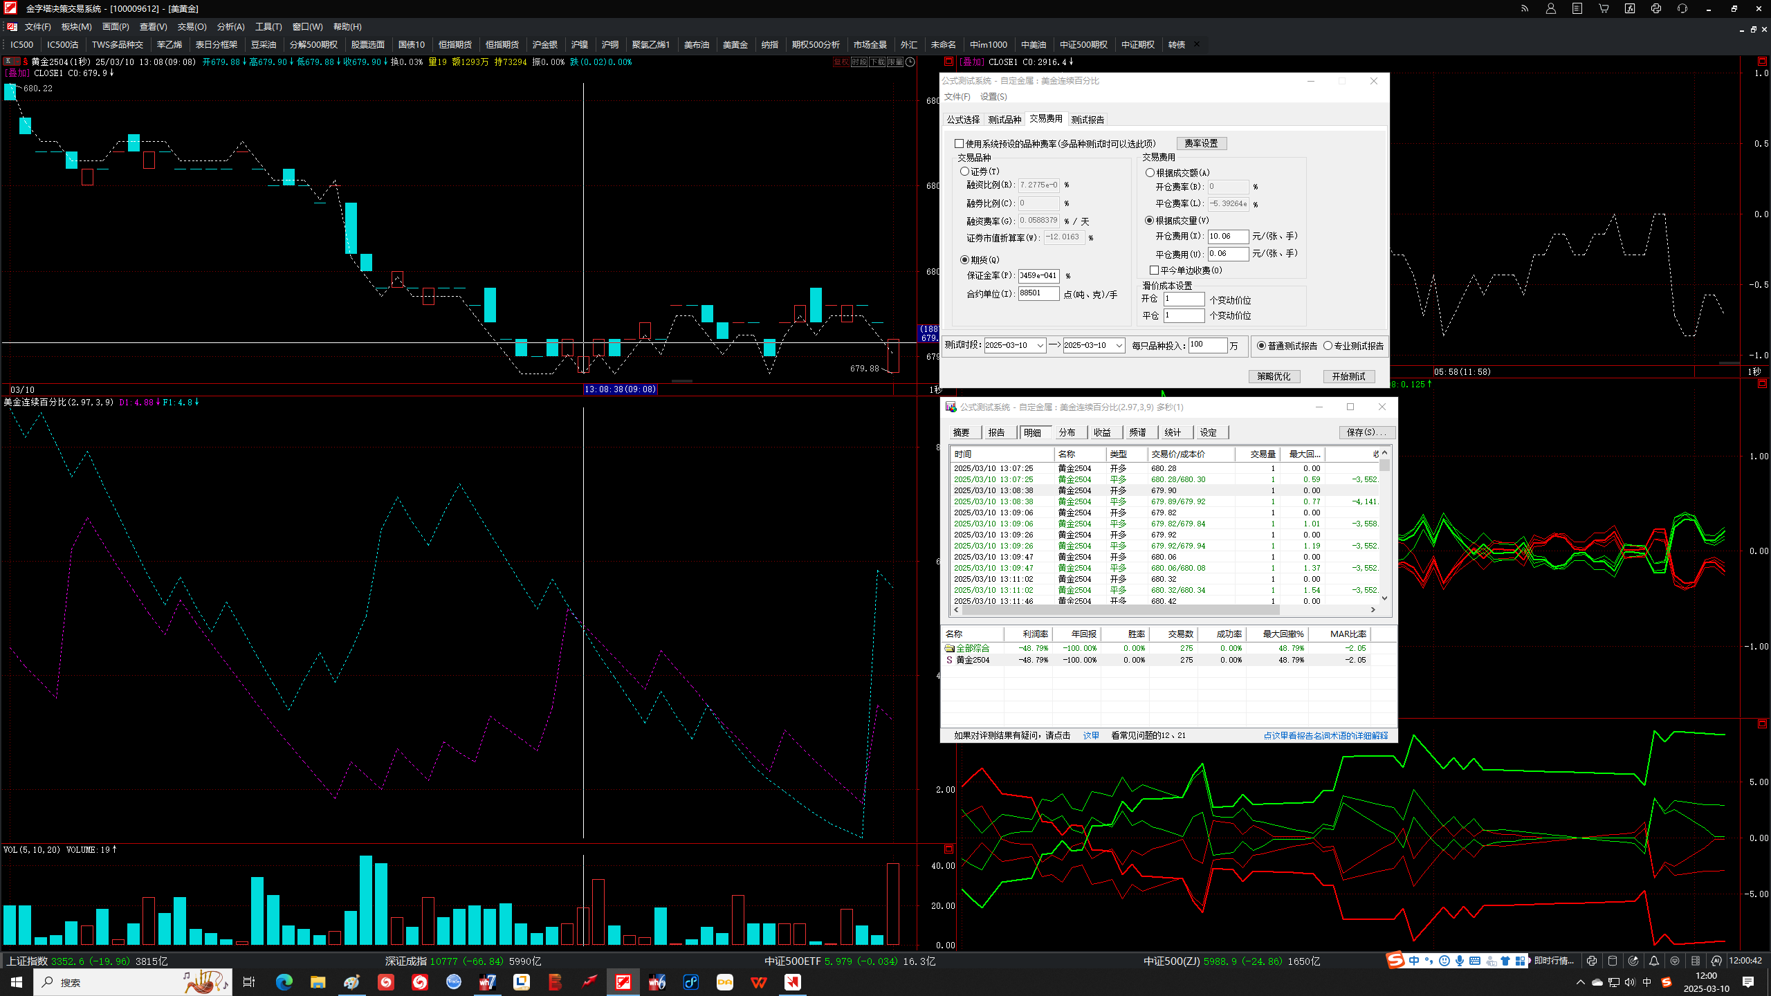The image size is (1771, 996).
Task: Open the user account icon in title bar
Action: point(1551,9)
